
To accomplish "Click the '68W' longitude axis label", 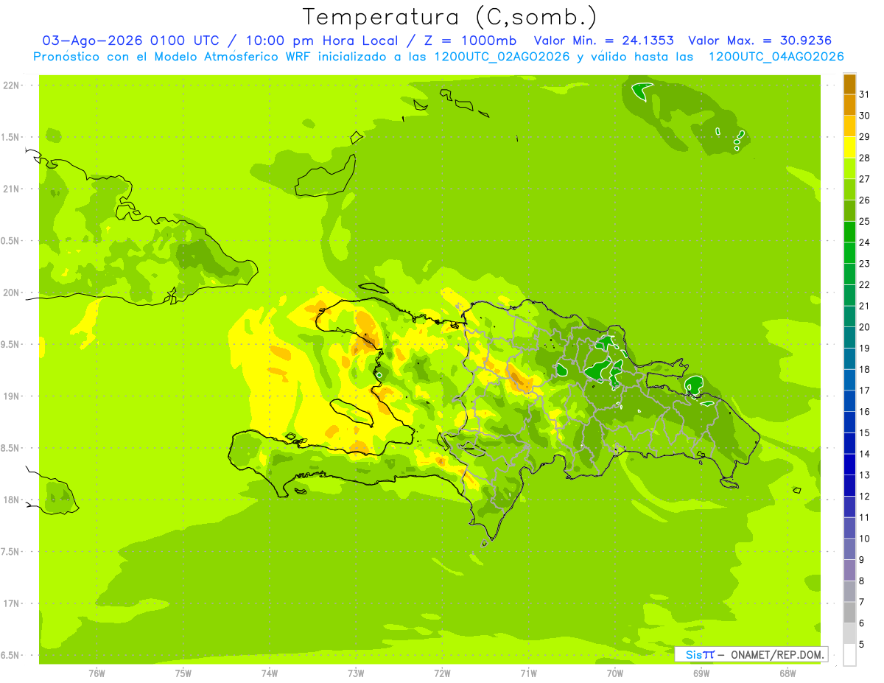I will (787, 673).
